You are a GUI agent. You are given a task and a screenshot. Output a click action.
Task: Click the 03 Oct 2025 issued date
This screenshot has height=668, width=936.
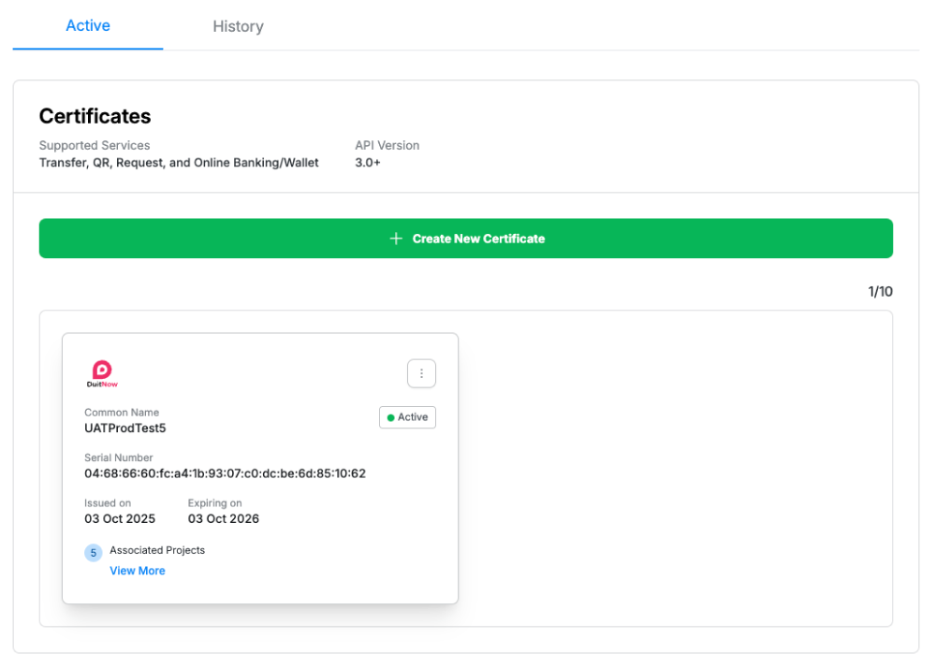coord(120,518)
